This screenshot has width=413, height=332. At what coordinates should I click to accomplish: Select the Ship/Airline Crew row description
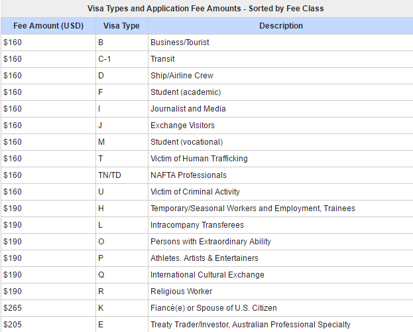(x=182, y=76)
